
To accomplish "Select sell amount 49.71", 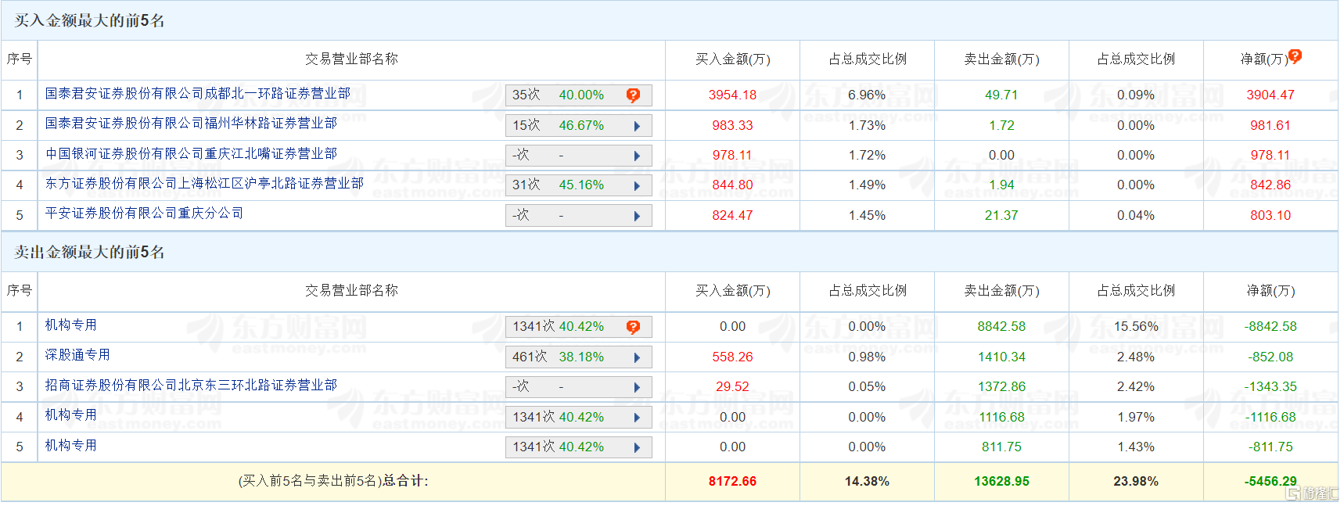I will pyautogui.click(x=1001, y=95).
